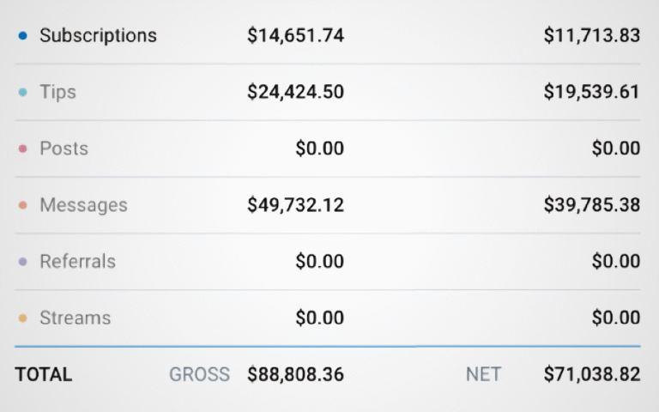Click the NET total $71,038.82
659x412 pixels.
591,374
